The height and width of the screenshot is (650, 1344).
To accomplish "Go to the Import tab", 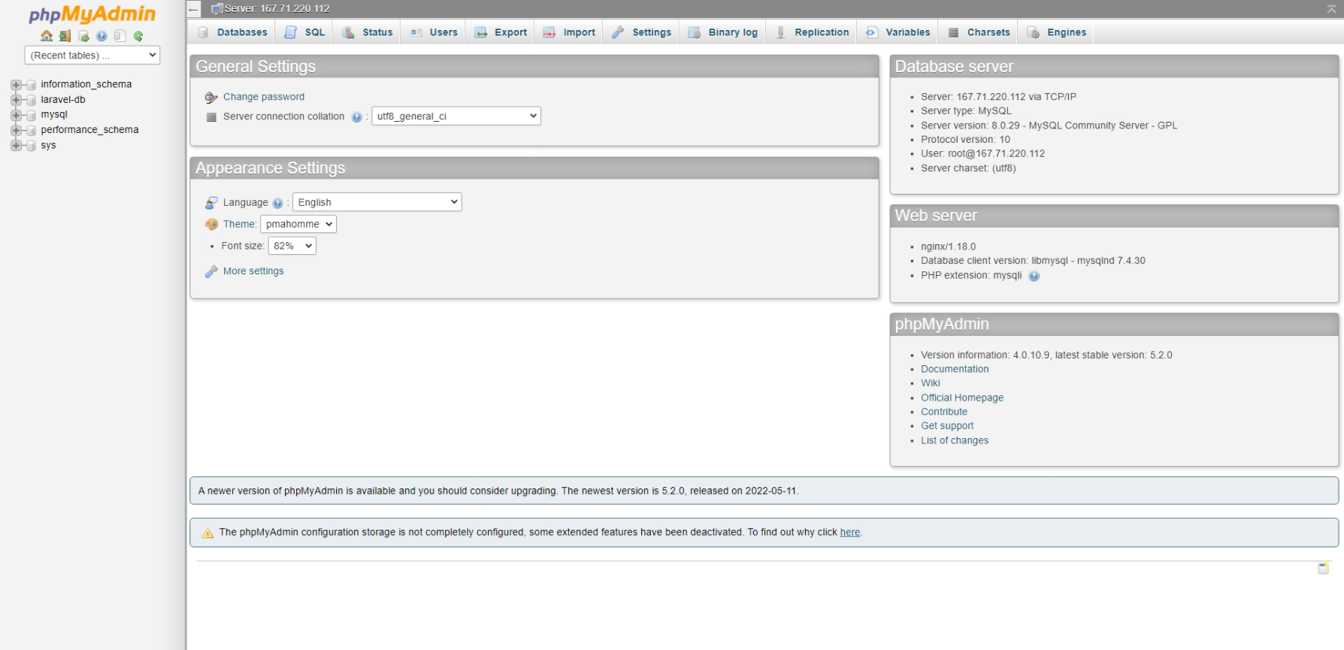I will [569, 32].
